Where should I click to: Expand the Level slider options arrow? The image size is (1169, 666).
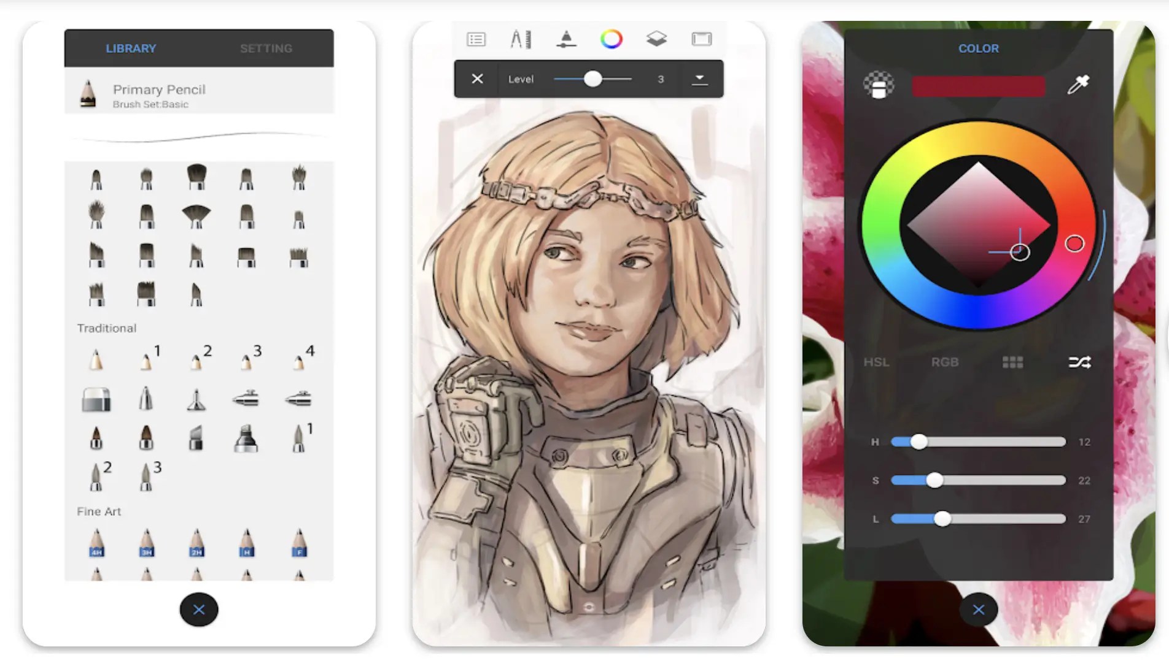click(x=699, y=78)
